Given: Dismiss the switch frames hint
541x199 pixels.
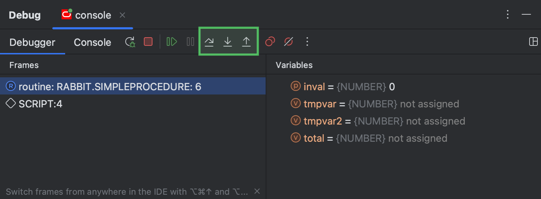Looking at the screenshot, I should coord(257,191).
